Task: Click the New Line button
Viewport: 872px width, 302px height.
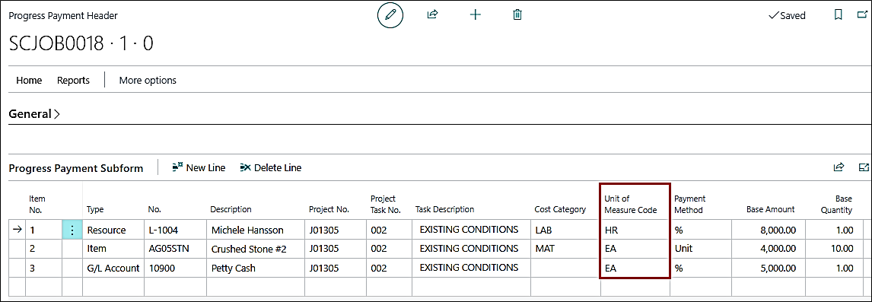Action: (x=199, y=167)
